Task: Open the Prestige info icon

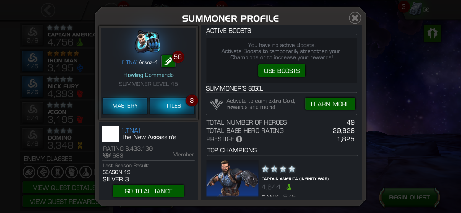Action: click(239, 139)
